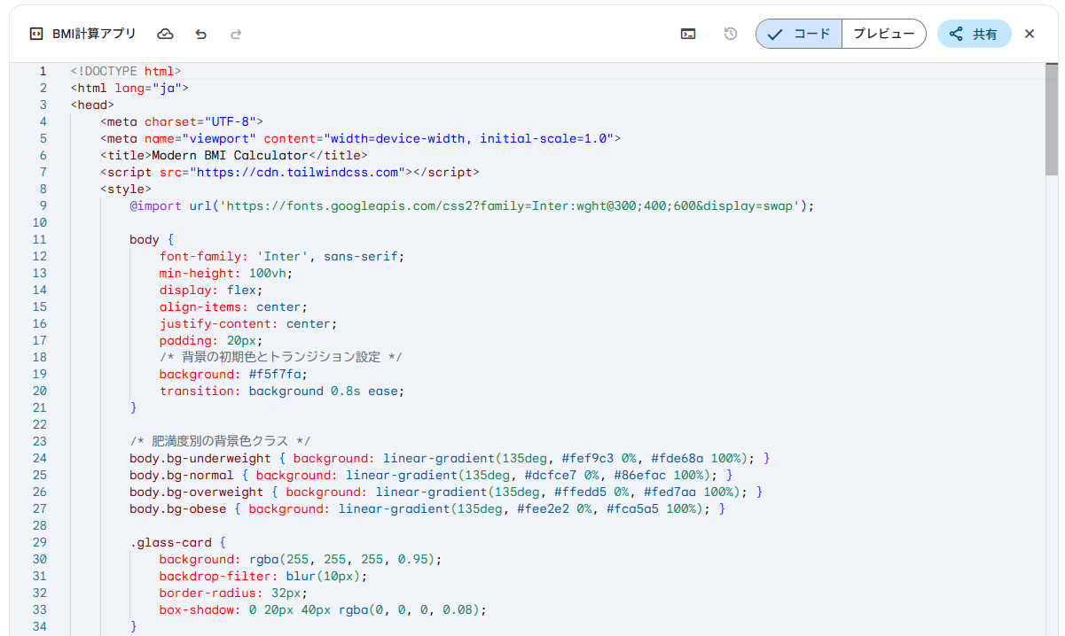
Task: Click the html lang="ja" line
Action: [129, 88]
